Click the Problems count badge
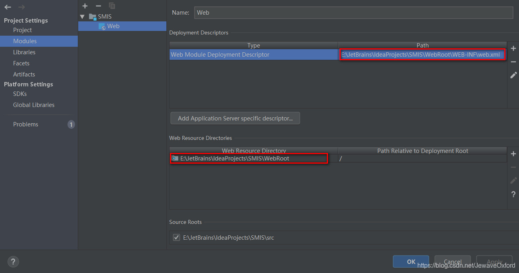This screenshot has height=273, width=519. (x=71, y=124)
